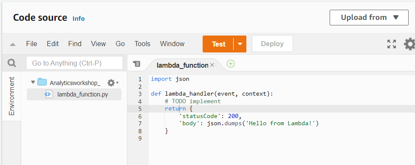Click line number 9 in the gutter
The image size is (415, 165).
click(x=140, y=138)
